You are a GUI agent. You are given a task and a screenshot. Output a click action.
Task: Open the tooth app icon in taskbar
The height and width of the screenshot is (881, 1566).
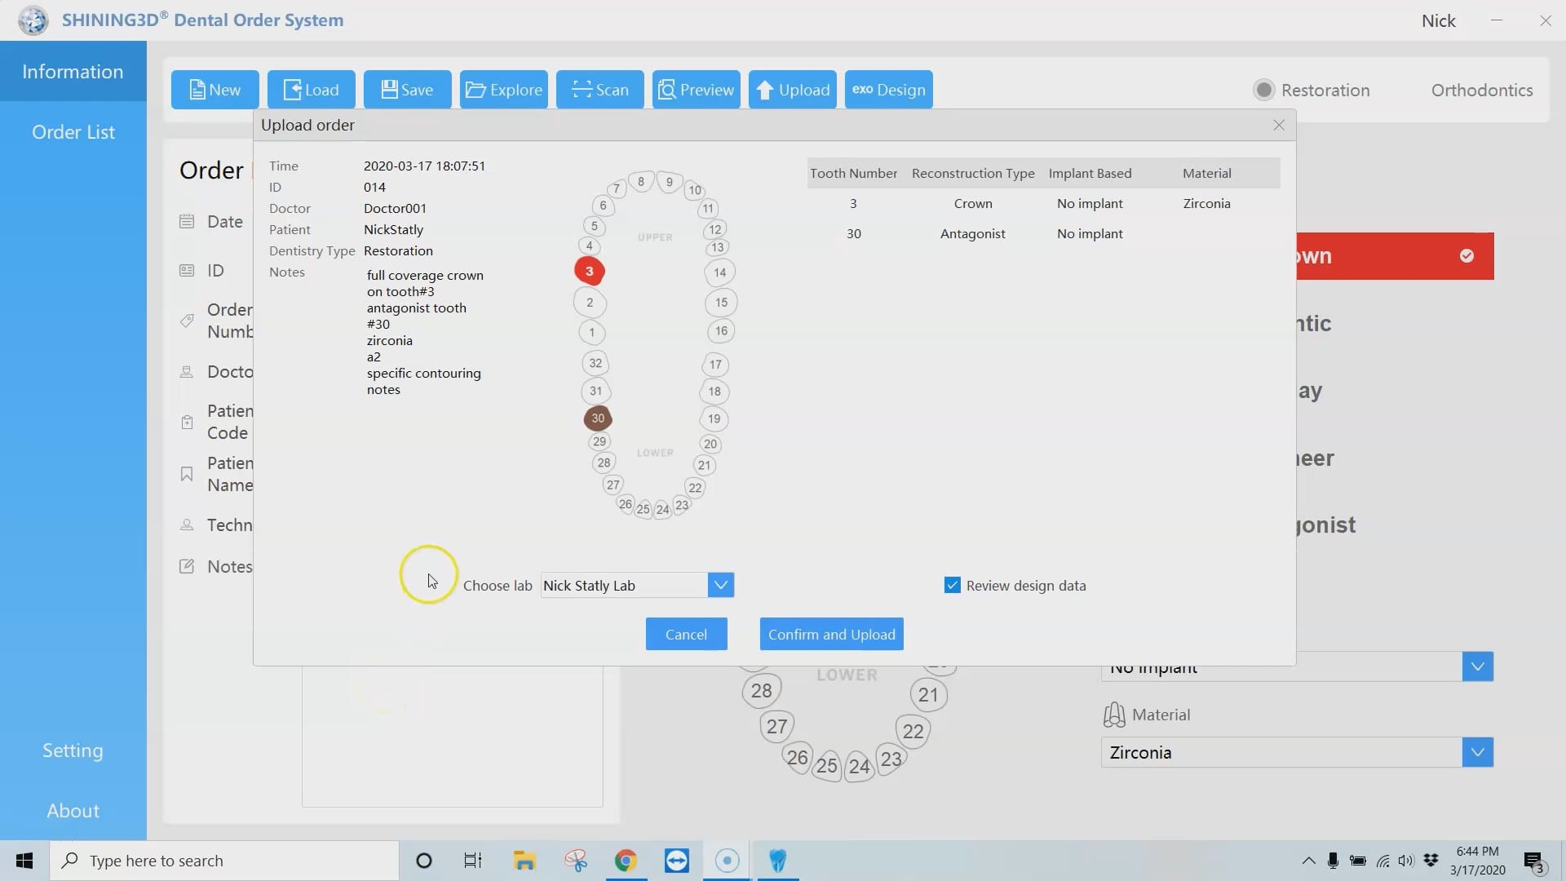(x=778, y=861)
